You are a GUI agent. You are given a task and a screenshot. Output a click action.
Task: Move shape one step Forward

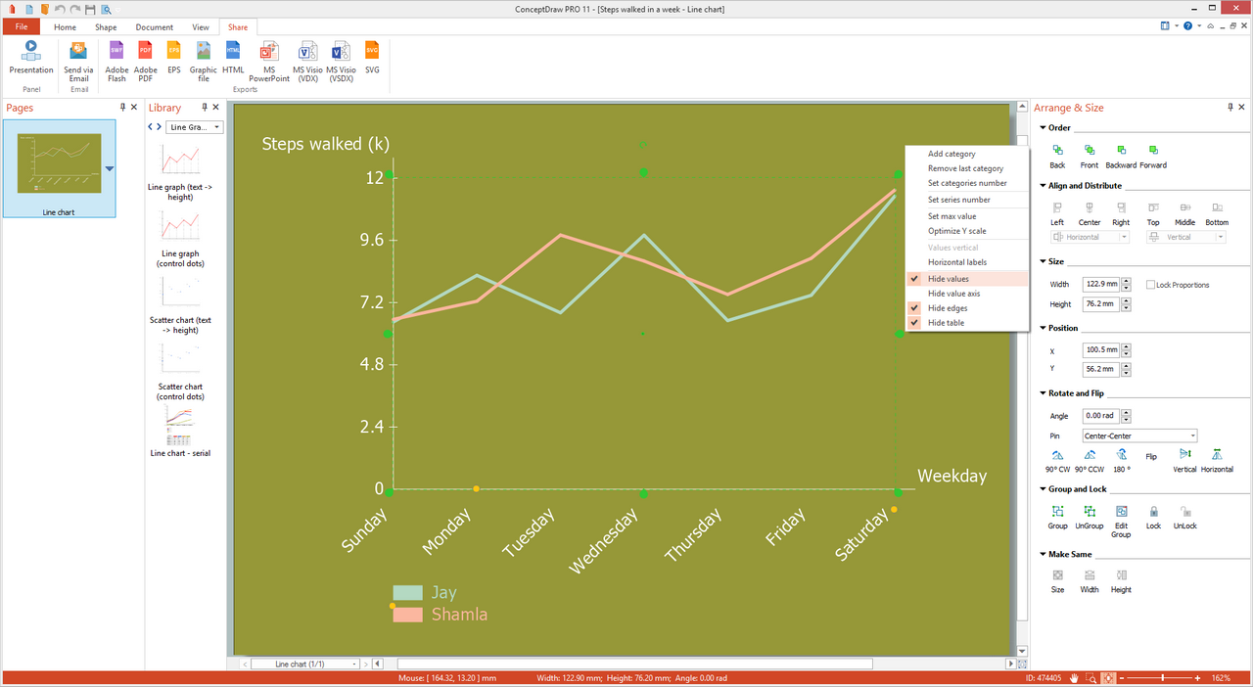(1153, 157)
